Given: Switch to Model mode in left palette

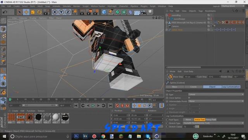Looking at the screenshot, I should (x=3, y=29).
